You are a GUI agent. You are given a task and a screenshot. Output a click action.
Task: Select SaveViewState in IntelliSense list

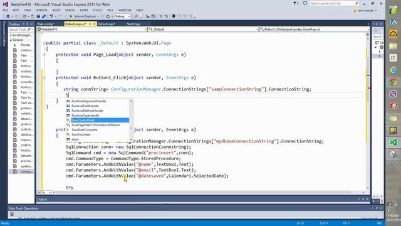coord(98,134)
